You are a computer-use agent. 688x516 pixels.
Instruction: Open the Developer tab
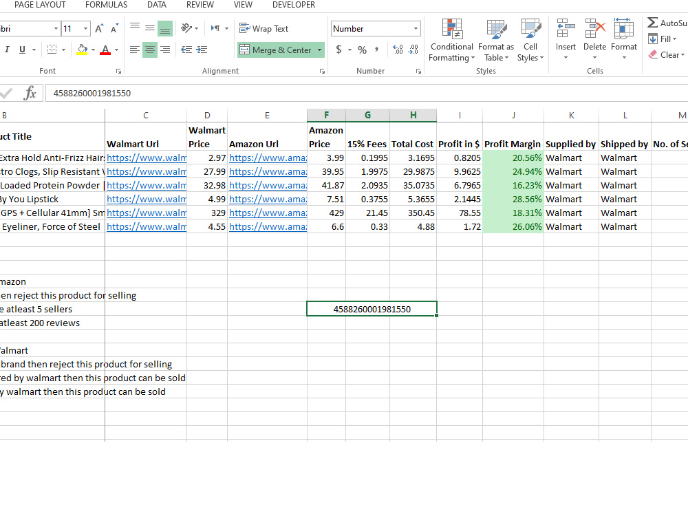(294, 5)
